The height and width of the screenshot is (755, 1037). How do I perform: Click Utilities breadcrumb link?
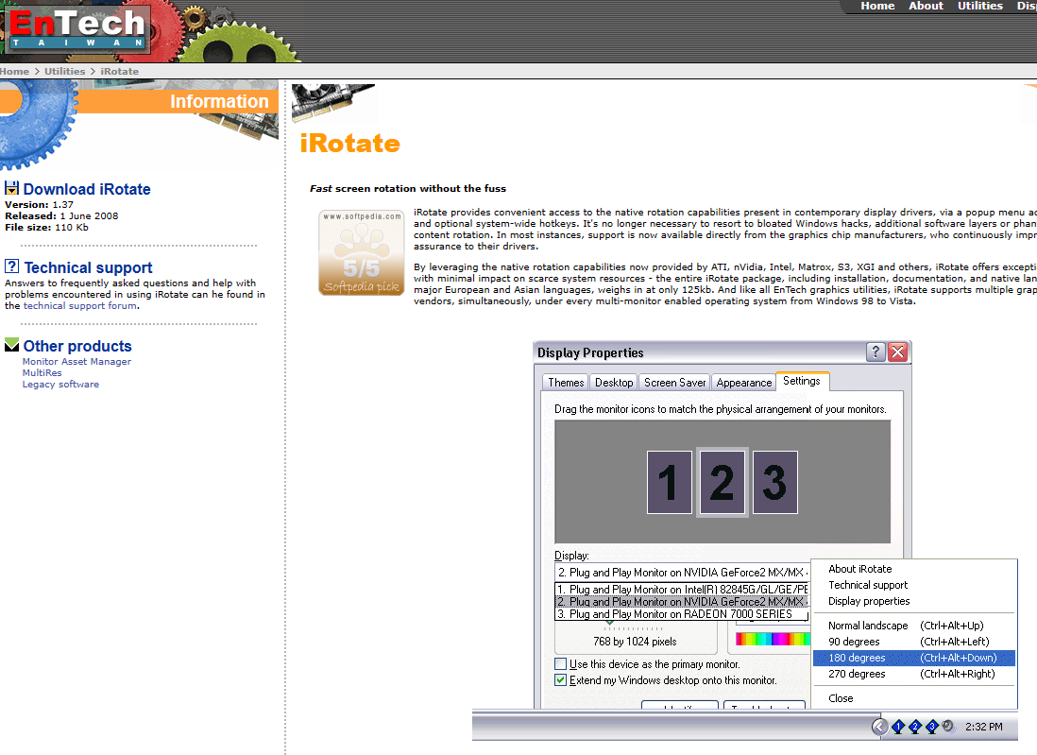[x=65, y=71]
